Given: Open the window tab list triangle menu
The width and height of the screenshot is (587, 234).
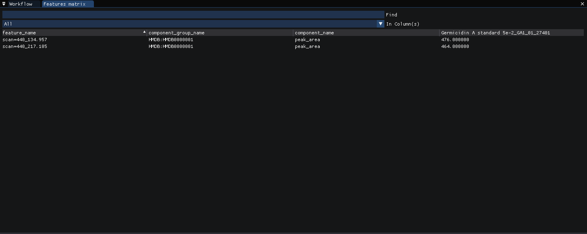Looking at the screenshot, I should [4, 4].
